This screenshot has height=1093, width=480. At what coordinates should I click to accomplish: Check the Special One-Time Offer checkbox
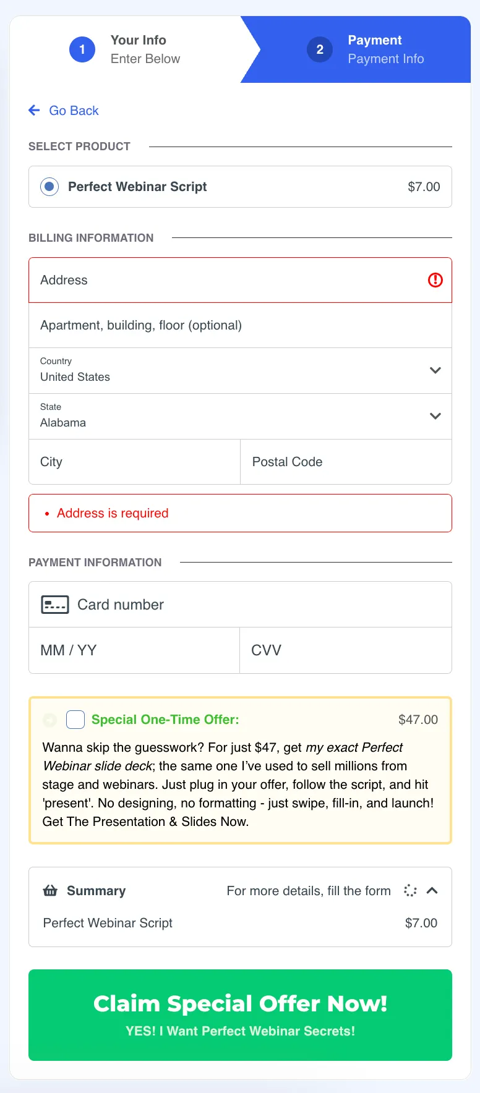click(x=75, y=720)
